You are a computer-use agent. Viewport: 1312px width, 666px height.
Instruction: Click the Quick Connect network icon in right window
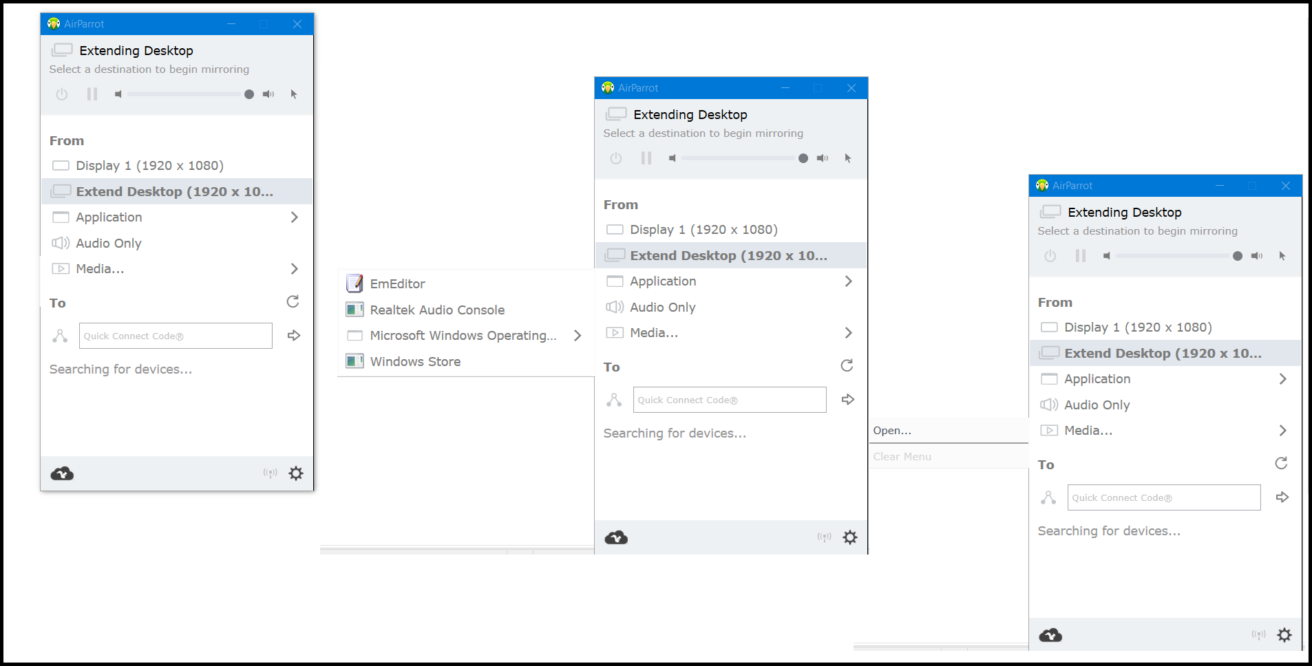pyautogui.click(x=1049, y=497)
